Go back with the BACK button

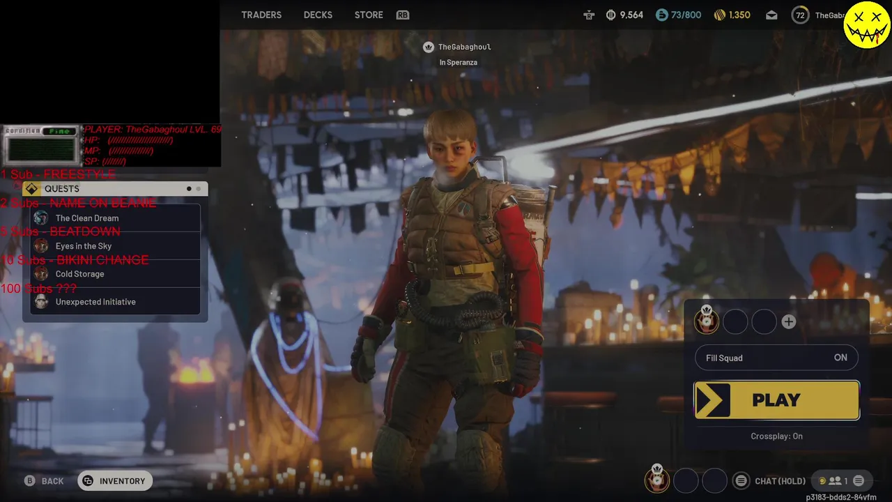coord(45,481)
